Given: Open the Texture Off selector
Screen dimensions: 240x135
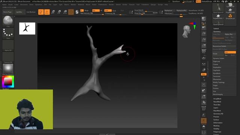Looking at the screenshot, I should tap(8, 57).
